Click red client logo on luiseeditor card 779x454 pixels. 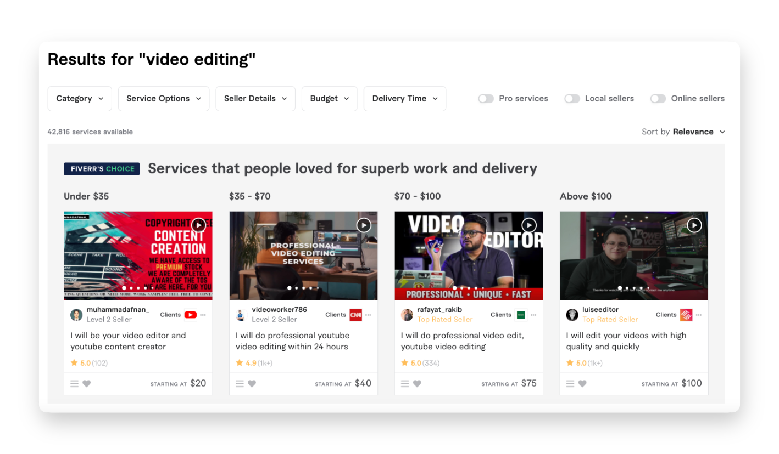click(686, 315)
